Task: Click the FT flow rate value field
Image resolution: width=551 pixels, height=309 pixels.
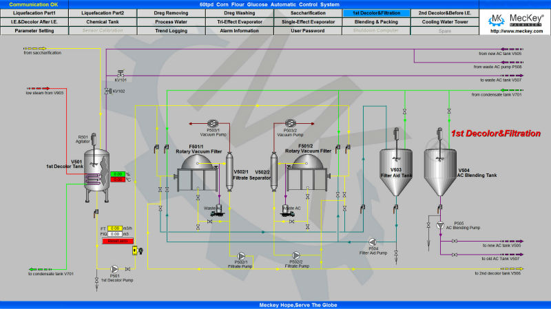Action: click(x=115, y=228)
